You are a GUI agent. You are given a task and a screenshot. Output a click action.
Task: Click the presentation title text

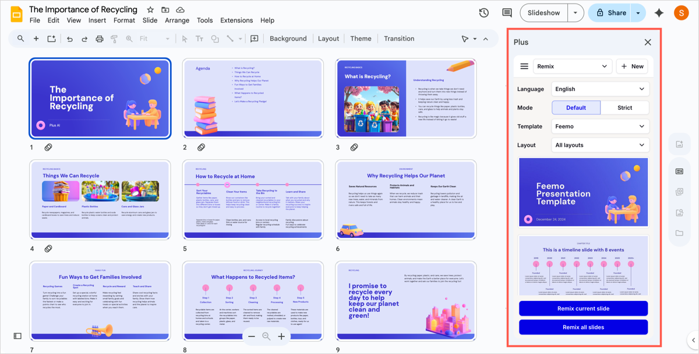83,9
